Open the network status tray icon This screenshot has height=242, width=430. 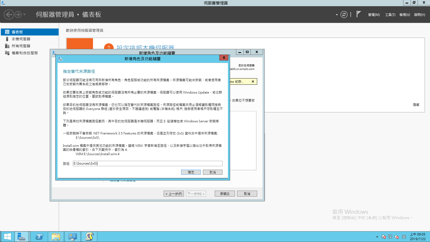[390, 237]
